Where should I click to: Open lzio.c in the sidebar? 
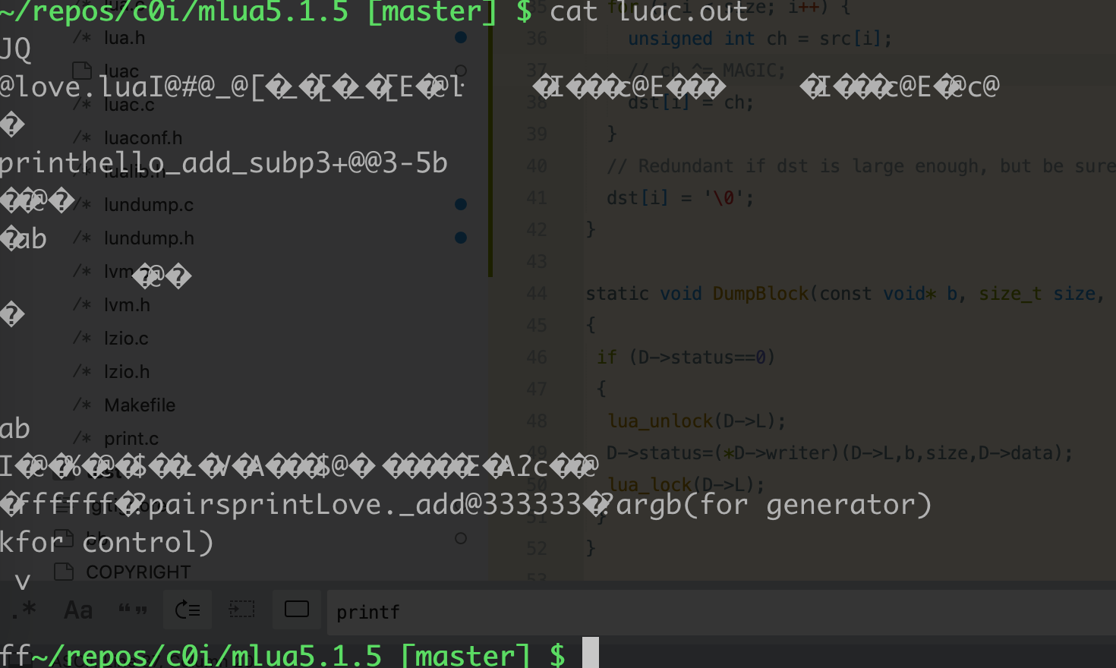tap(126, 339)
